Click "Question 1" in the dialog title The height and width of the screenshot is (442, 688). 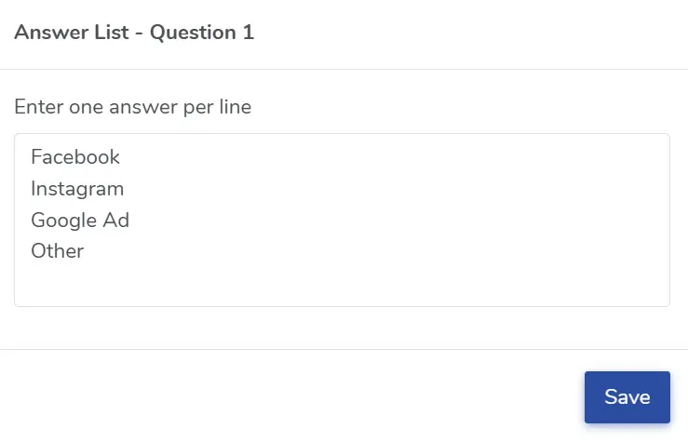[x=202, y=33]
